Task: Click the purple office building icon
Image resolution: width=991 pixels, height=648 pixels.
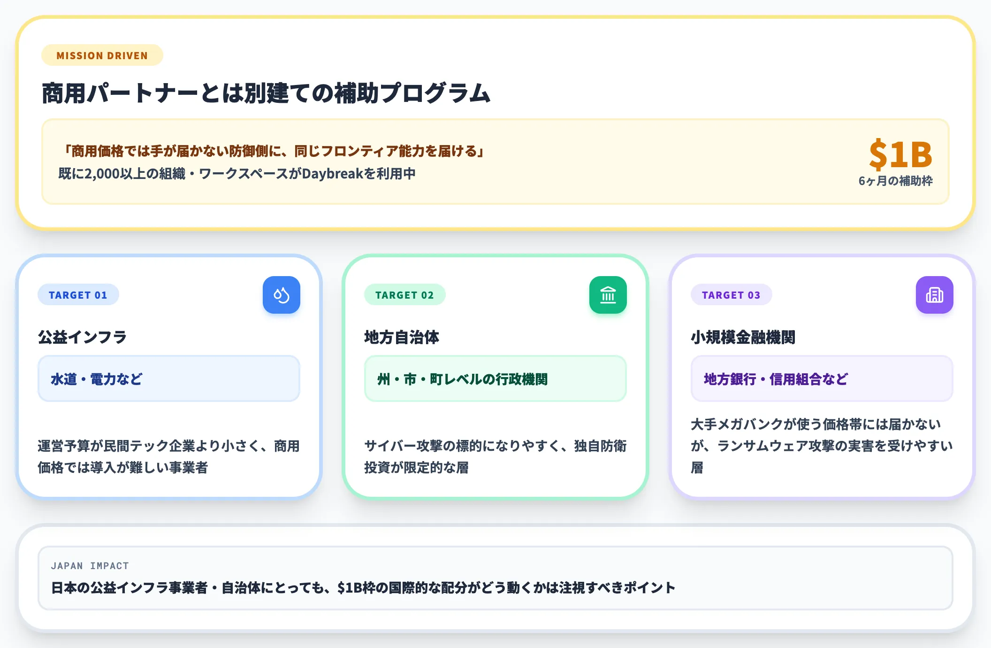Action: [935, 295]
